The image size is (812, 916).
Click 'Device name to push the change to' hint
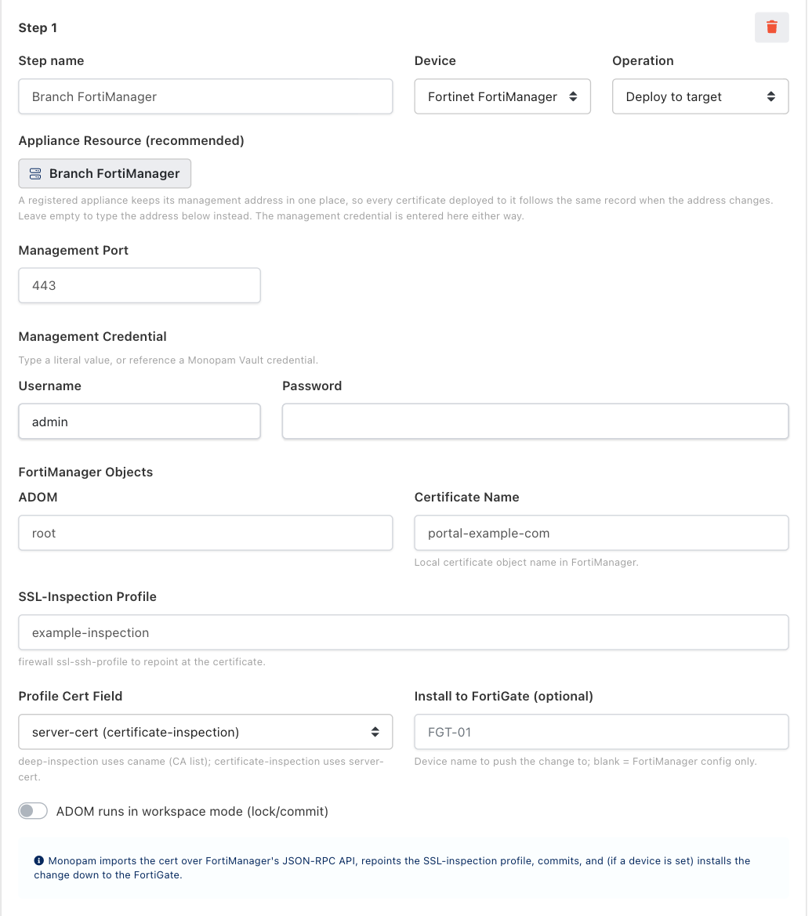tap(585, 761)
